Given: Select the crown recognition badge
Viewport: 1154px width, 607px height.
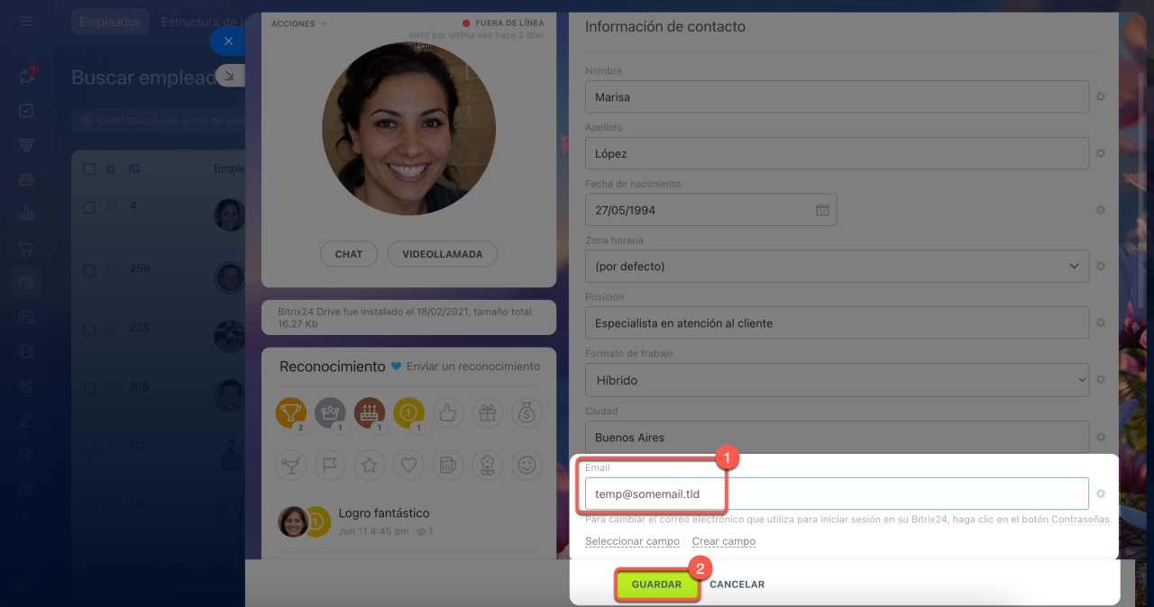Looking at the screenshot, I should (330, 412).
